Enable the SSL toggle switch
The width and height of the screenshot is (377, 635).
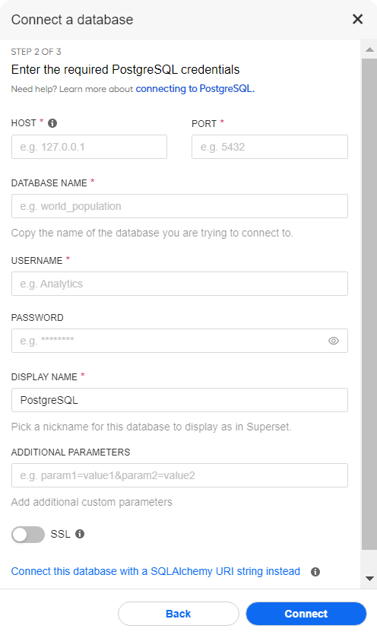click(28, 535)
